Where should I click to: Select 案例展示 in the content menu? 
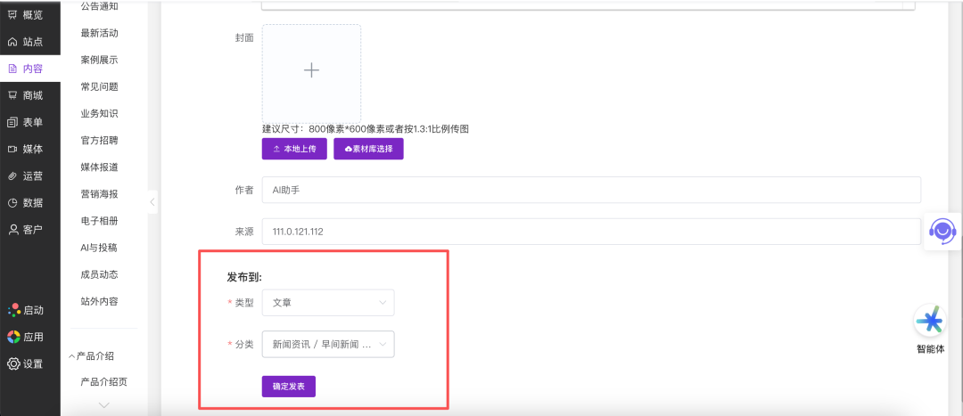(99, 60)
